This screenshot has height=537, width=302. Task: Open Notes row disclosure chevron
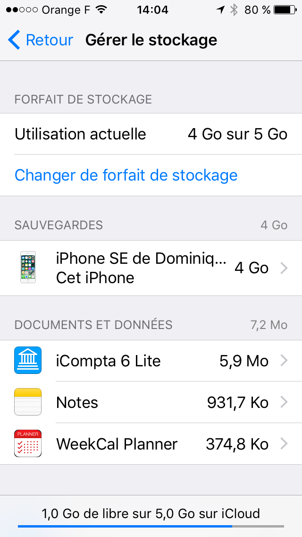tap(284, 402)
